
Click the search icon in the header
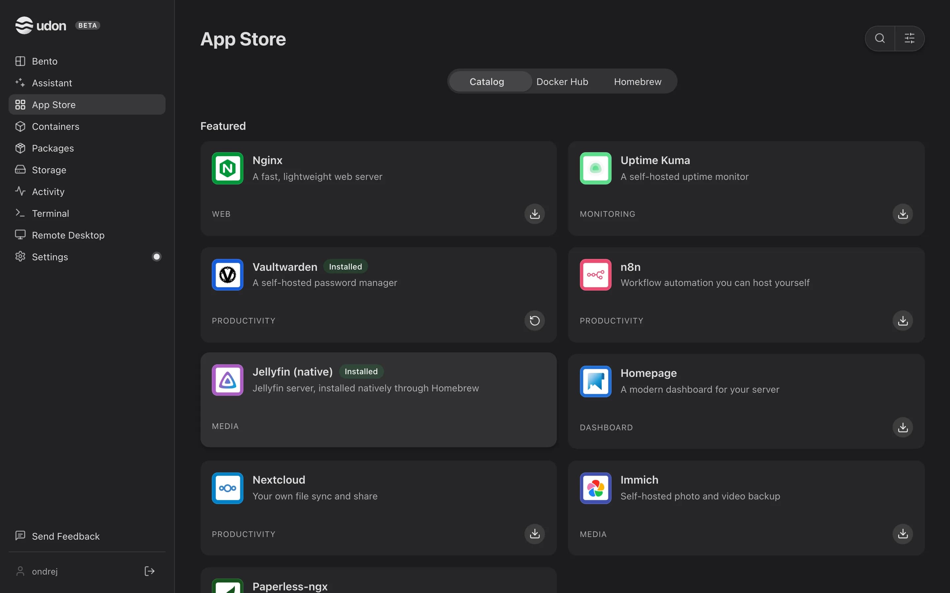[880, 38]
